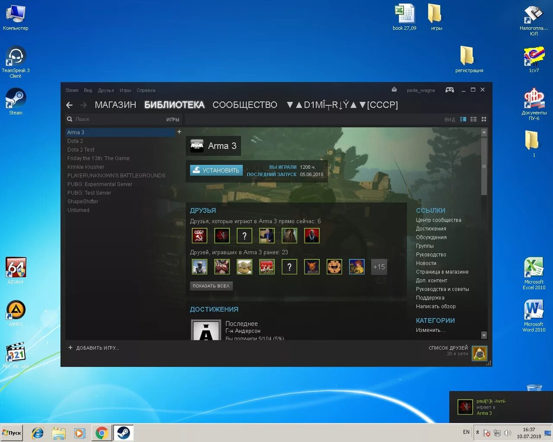The width and height of the screenshot is (553, 442).
Task: Switch library to list view icon
Action: 474,119
